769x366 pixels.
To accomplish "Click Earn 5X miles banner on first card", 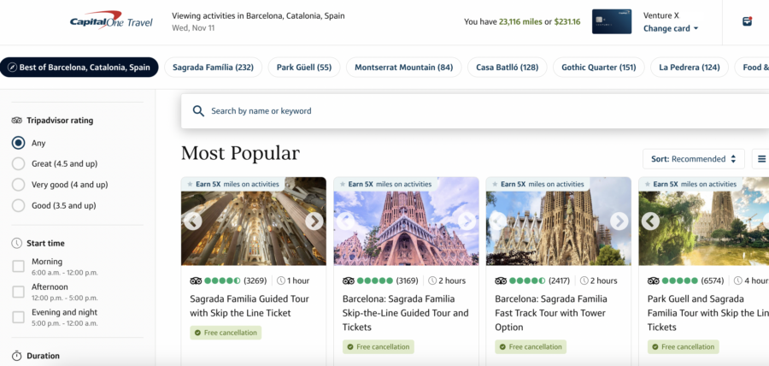I will 233,184.
